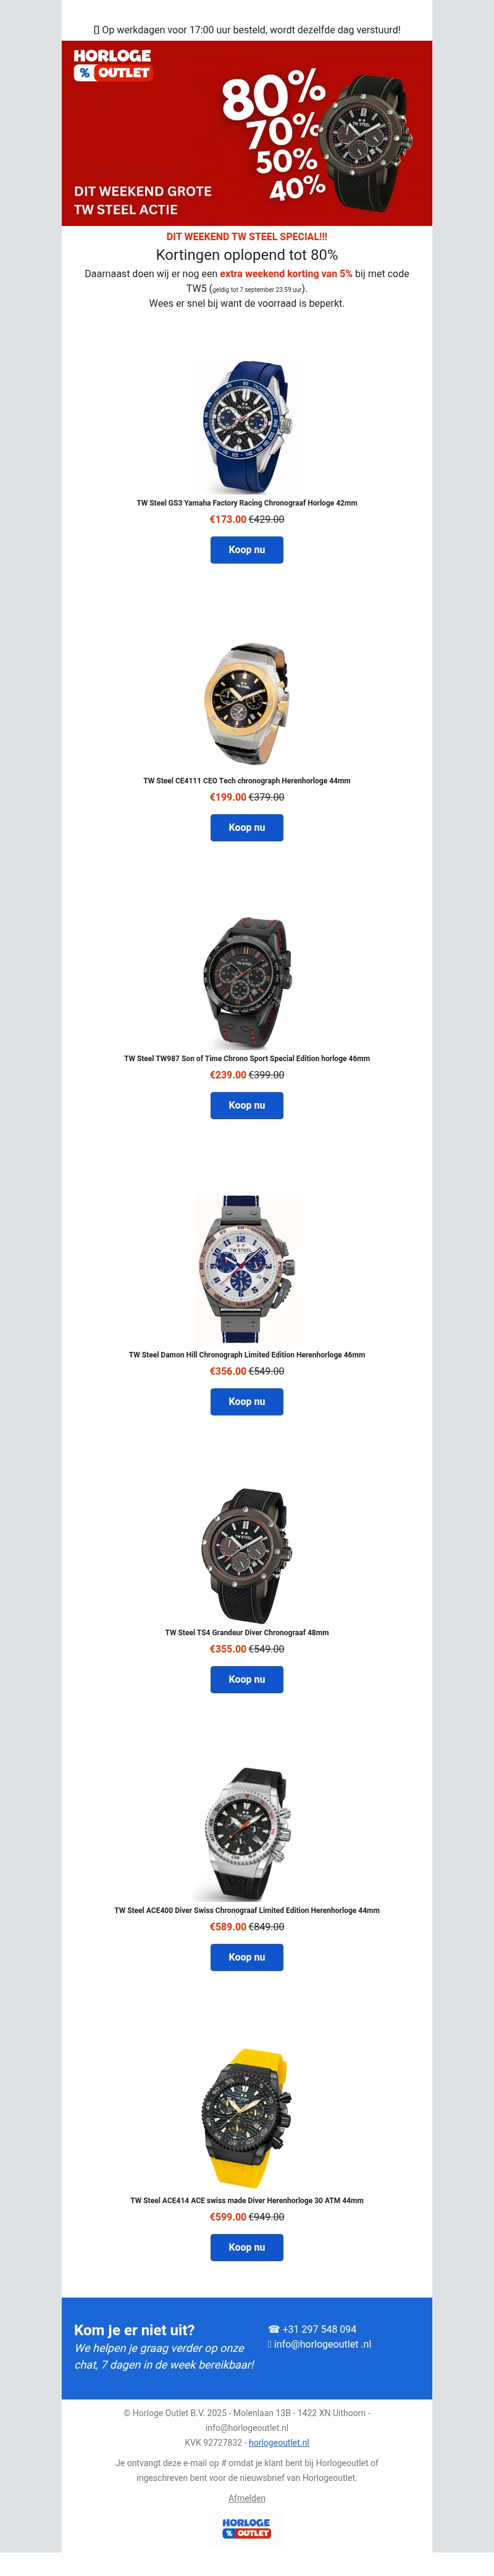494x2576 pixels.
Task: Click Koop nu under the €239.00 TW987 watch
Action: [247, 1106]
